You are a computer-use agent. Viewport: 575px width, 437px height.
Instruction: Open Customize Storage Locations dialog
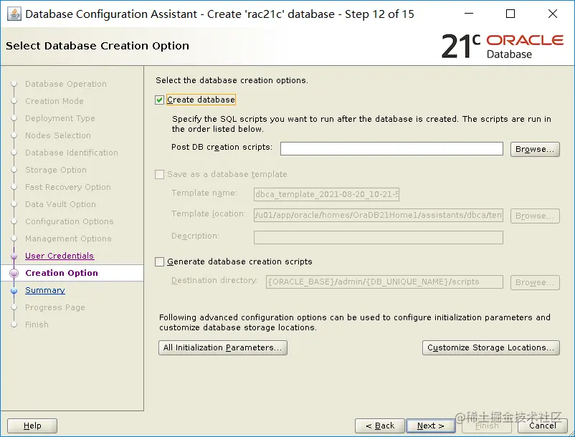coord(491,347)
